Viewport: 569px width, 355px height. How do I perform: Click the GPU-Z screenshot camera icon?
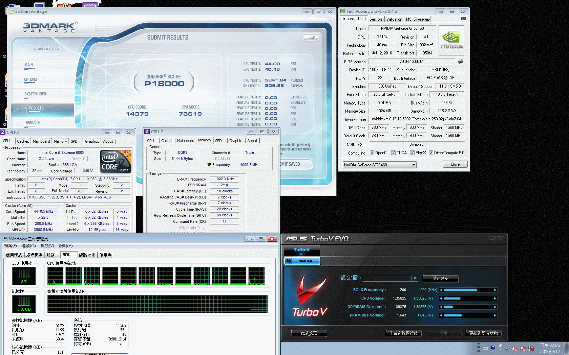(x=463, y=19)
